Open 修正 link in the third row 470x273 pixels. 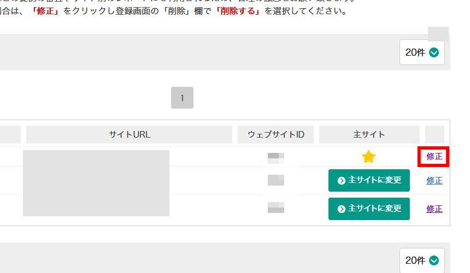coord(434,209)
